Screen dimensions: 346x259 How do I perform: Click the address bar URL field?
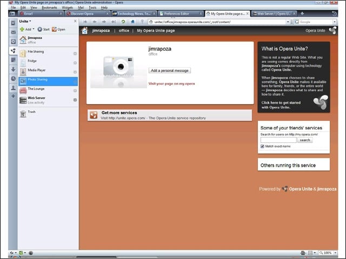coord(217,22)
